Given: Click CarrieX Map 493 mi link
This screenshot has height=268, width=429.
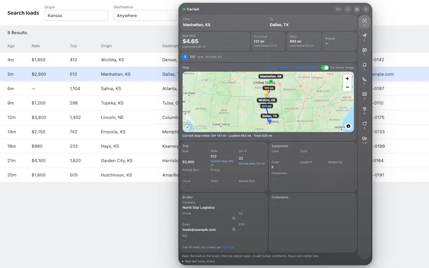Looking at the screenshot, I should 222,163.
